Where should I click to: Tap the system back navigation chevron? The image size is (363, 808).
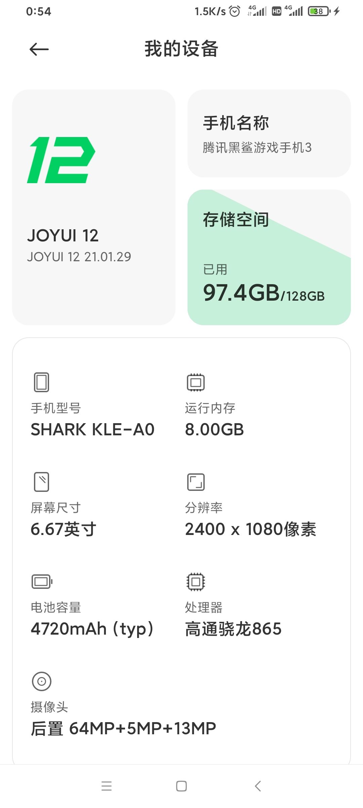click(258, 786)
